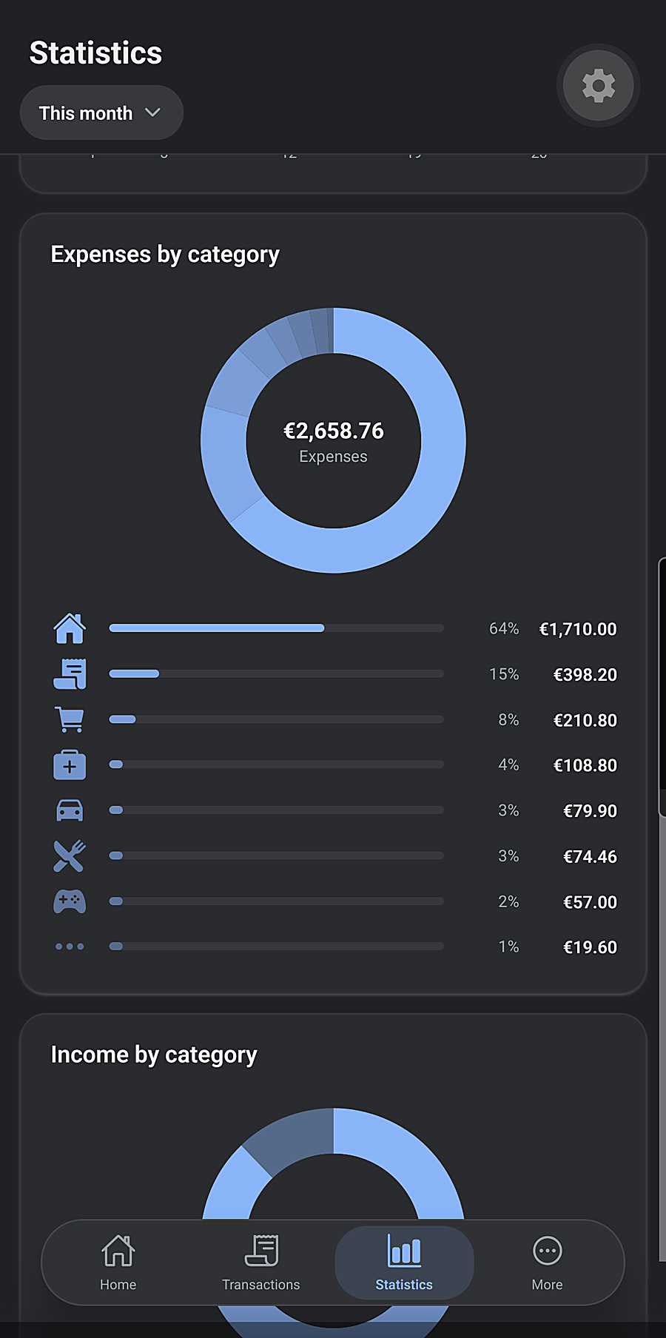Click the 15% percentage label
The width and height of the screenshot is (666, 1338).
click(x=504, y=675)
